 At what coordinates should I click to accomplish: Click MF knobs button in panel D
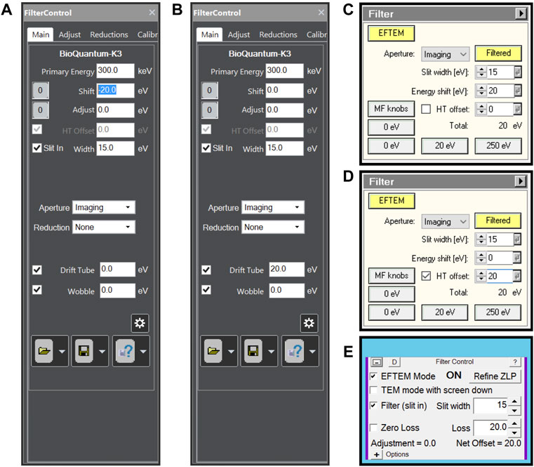[392, 275]
